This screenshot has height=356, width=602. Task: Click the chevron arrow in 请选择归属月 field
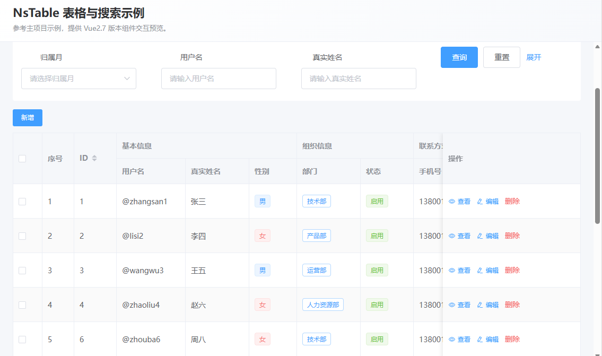click(127, 79)
